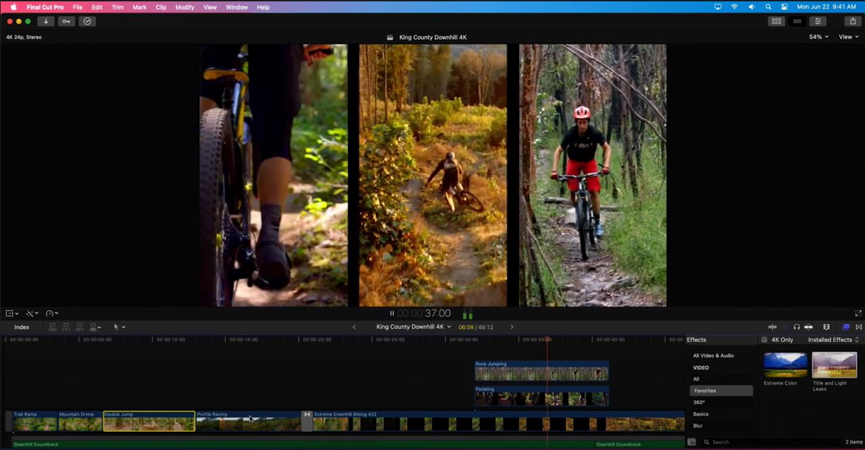Open the Mark menu
This screenshot has width=865, height=450.
(x=140, y=7)
